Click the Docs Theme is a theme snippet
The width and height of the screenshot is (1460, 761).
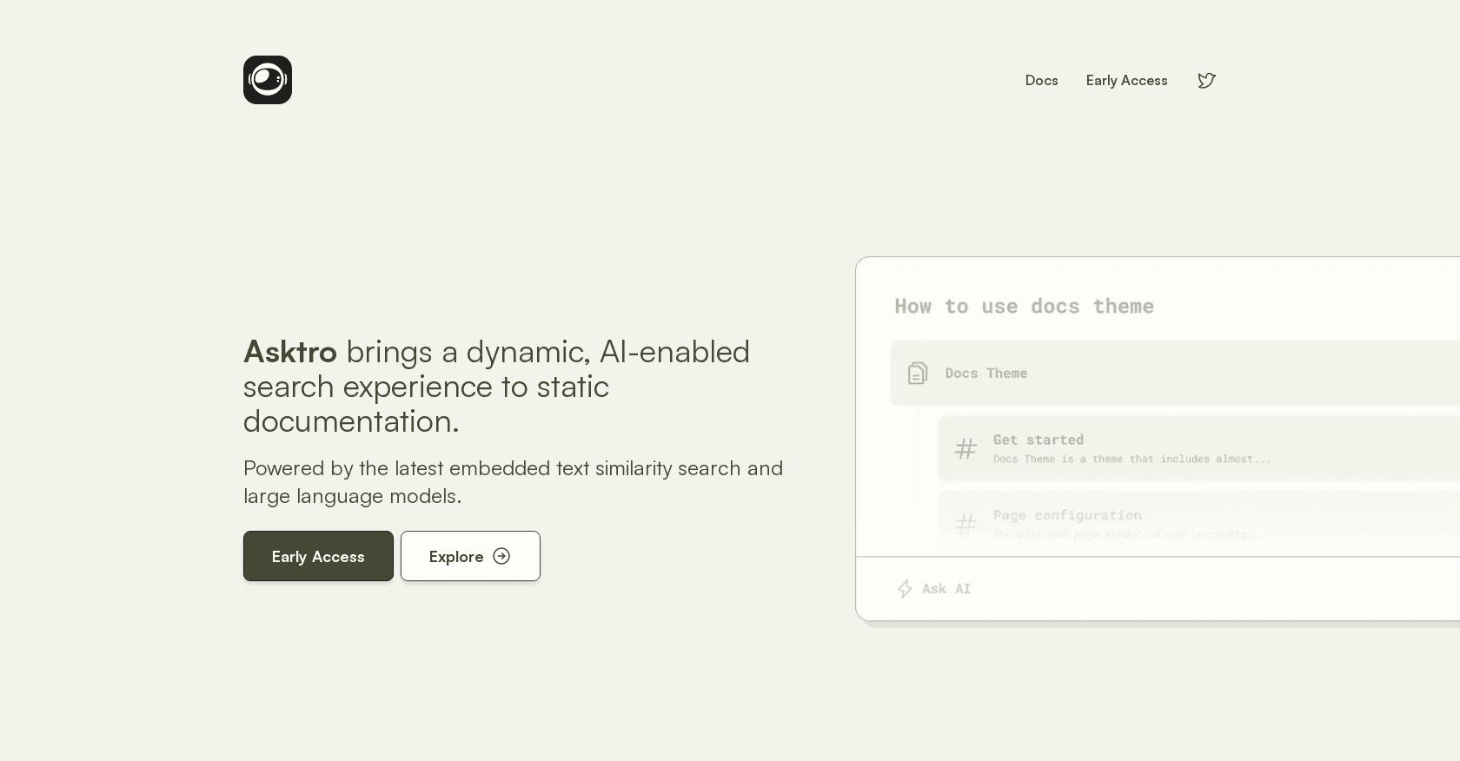point(1132,459)
